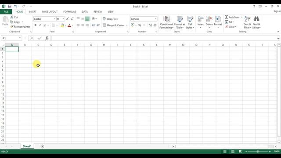Increase decimal places

150,25
